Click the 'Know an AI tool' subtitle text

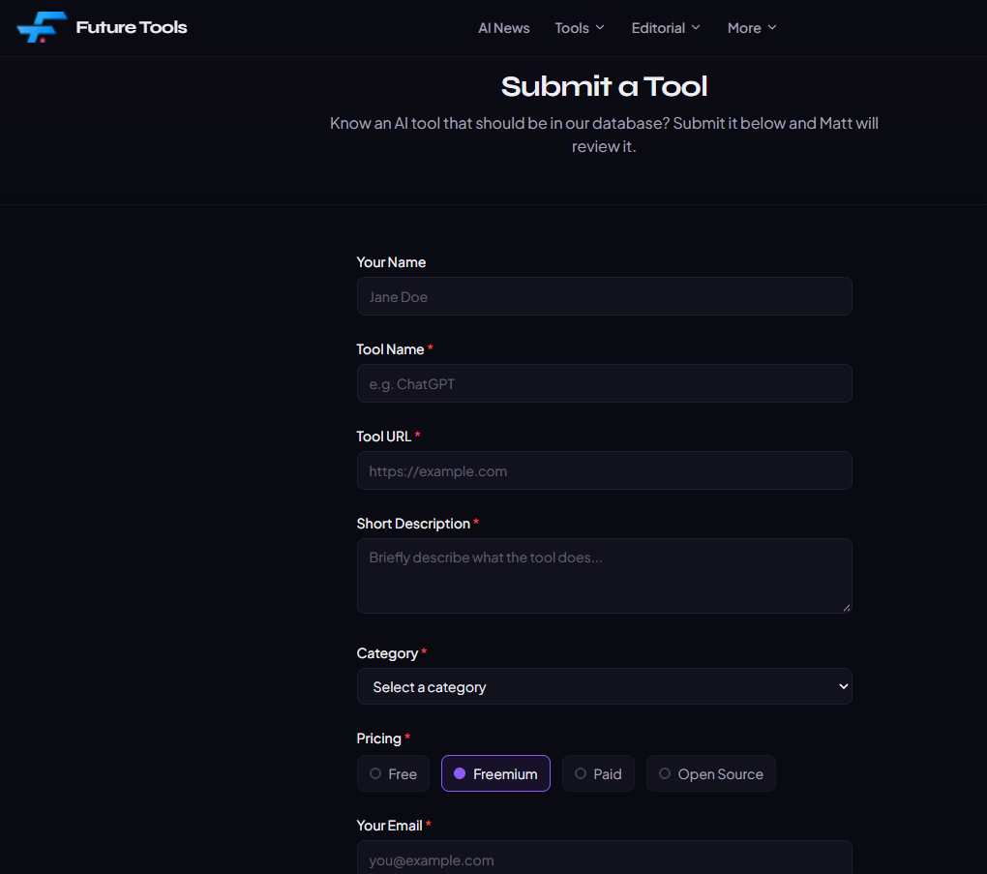pos(604,135)
